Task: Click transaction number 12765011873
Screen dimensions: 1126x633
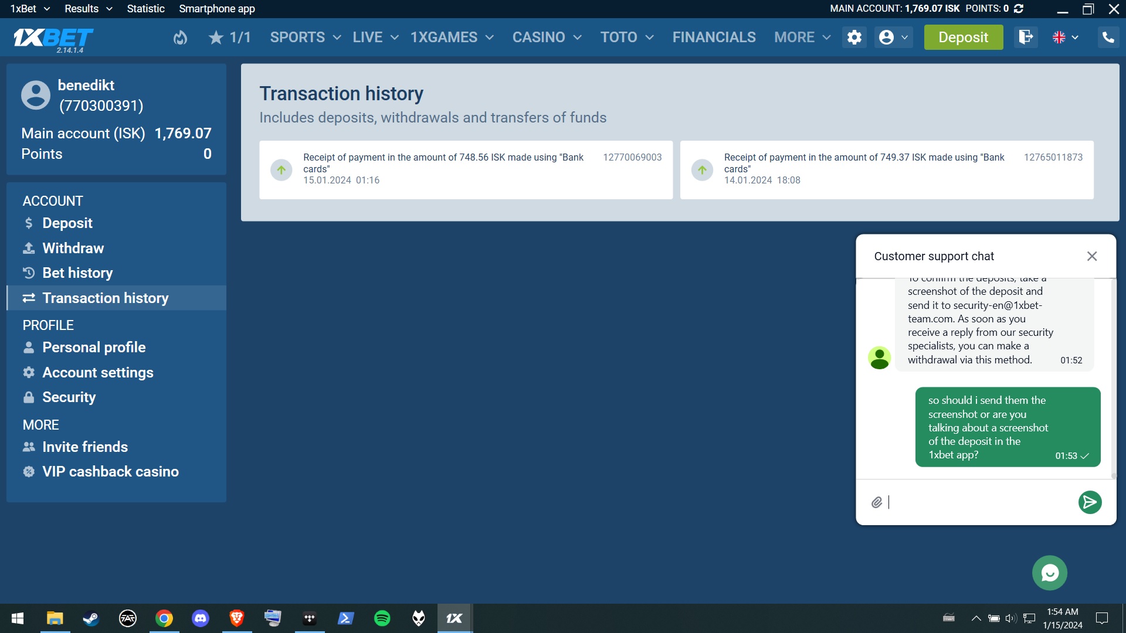Action: [1053, 157]
